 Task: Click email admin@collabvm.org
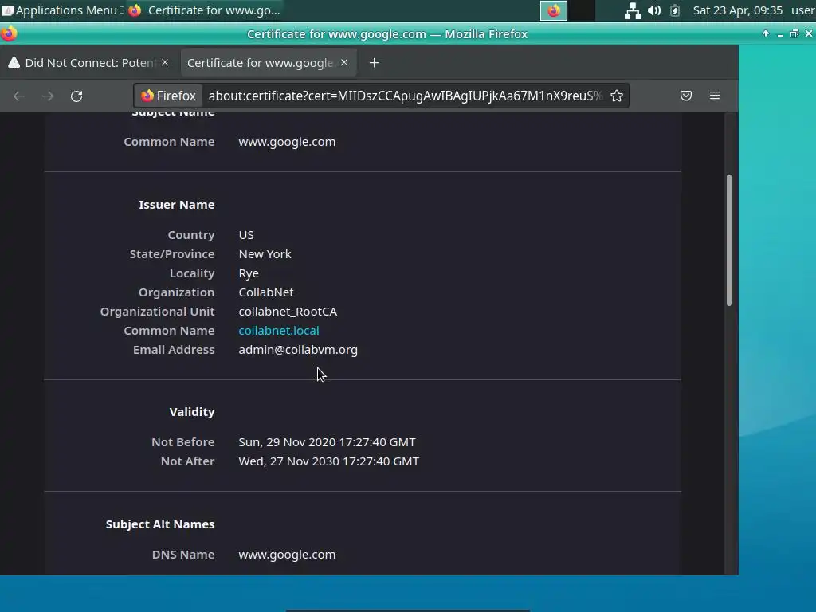298,350
